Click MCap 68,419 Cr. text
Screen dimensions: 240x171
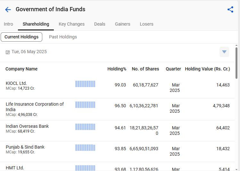pyautogui.click(x=21, y=131)
